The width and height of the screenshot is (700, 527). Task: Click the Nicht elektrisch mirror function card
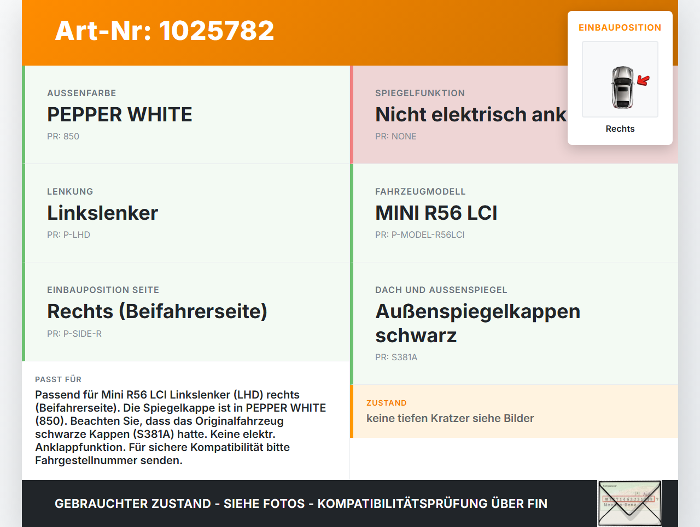[x=514, y=115]
